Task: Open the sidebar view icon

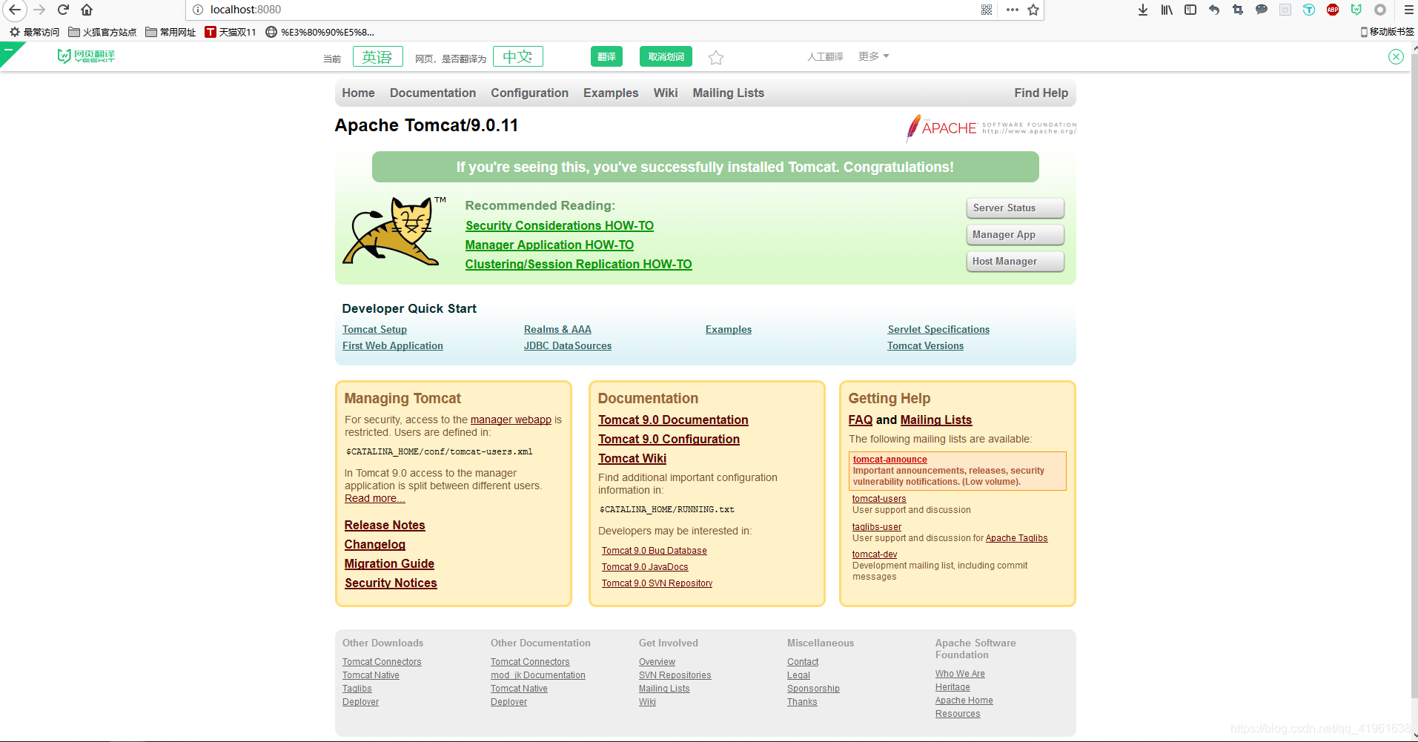Action: click(1190, 10)
